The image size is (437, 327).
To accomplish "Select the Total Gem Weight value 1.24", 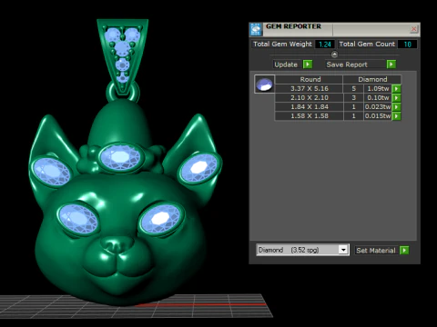I will pos(325,45).
